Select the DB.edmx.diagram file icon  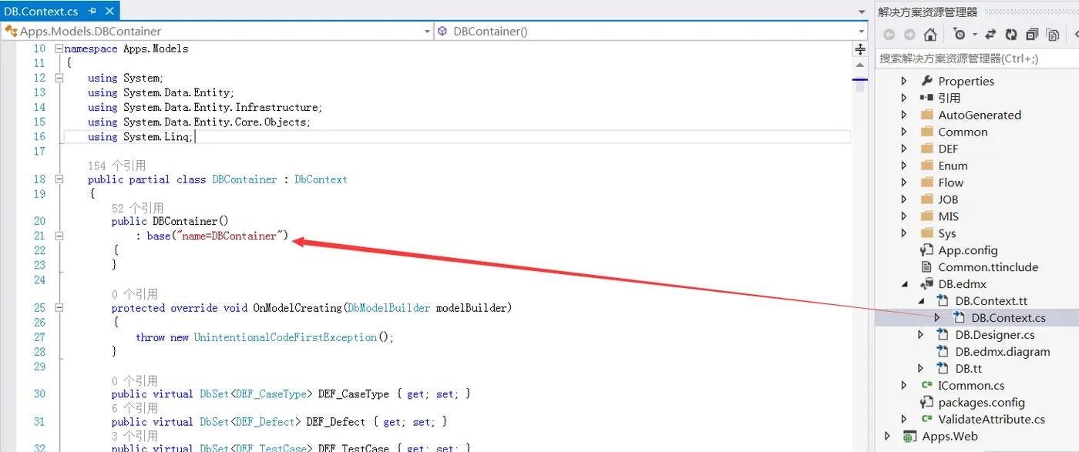tap(943, 352)
